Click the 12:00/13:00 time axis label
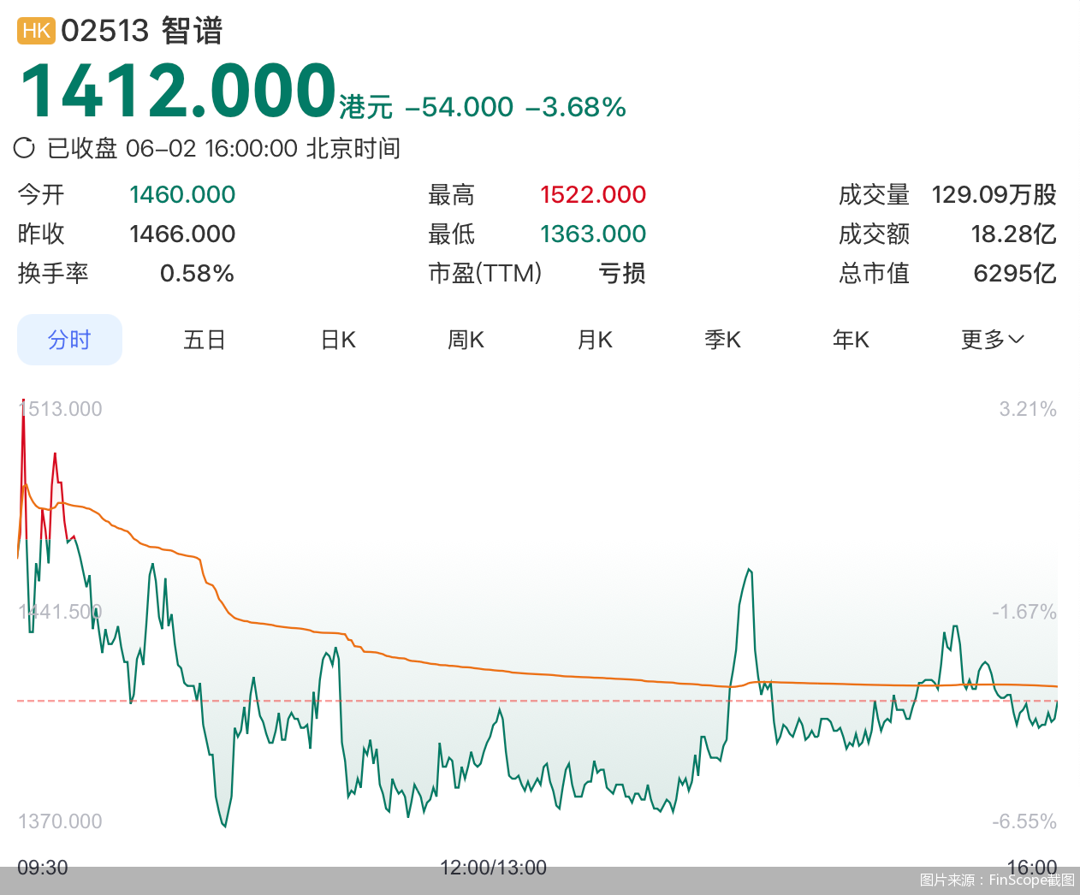Viewport: 1080px width, 895px height. coord(493,868)
